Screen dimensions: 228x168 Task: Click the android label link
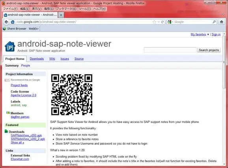[15, 105]
